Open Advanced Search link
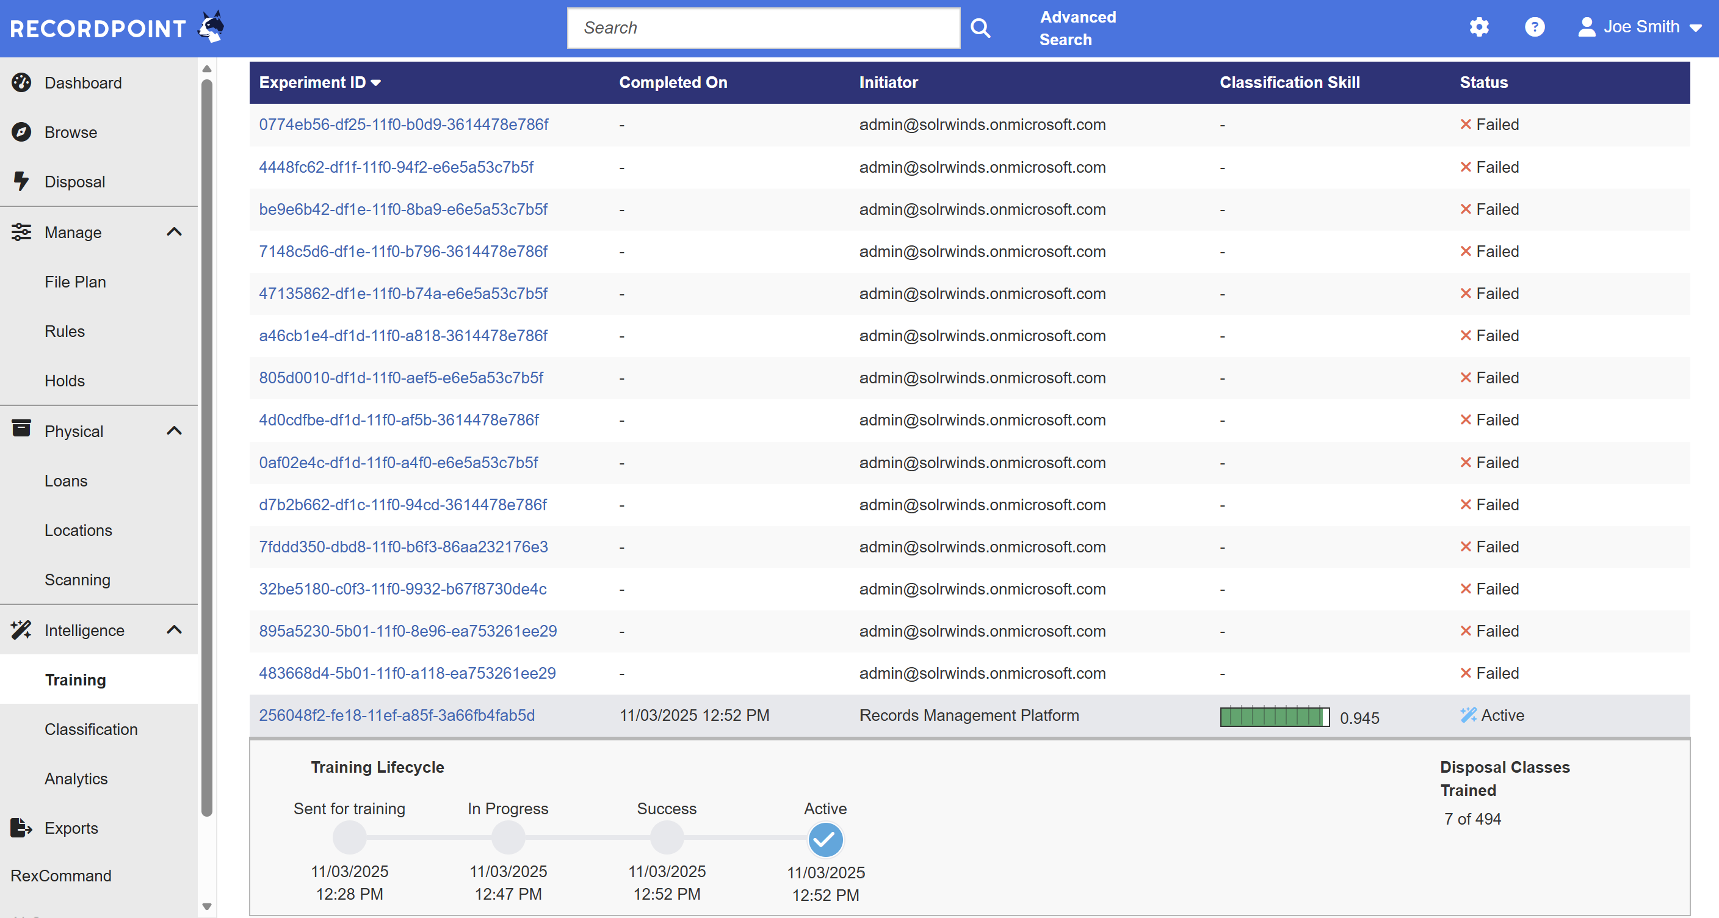 click(x=1077, y=28)
